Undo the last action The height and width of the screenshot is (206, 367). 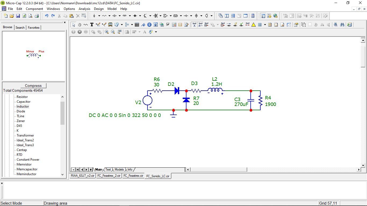click(x=47, y=16)
